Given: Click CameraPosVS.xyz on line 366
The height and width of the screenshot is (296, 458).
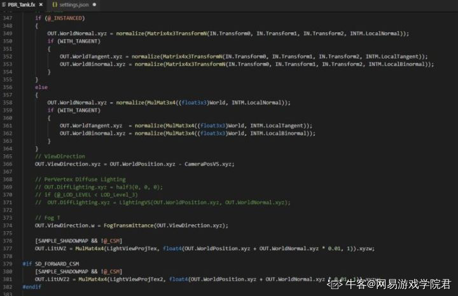Looking at the screenshot, I should pos(209,164).
